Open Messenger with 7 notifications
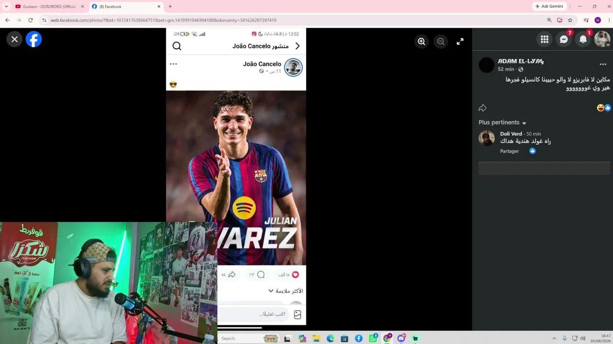 564,40
